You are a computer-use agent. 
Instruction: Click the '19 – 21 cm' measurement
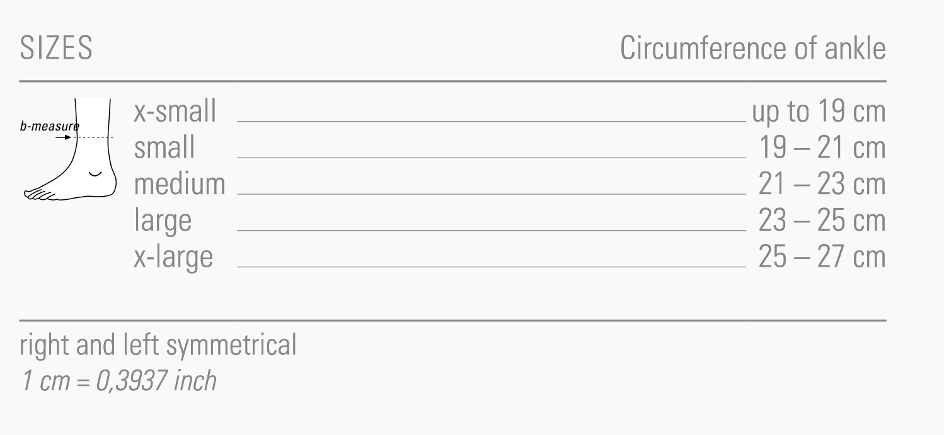pos(822,148)
